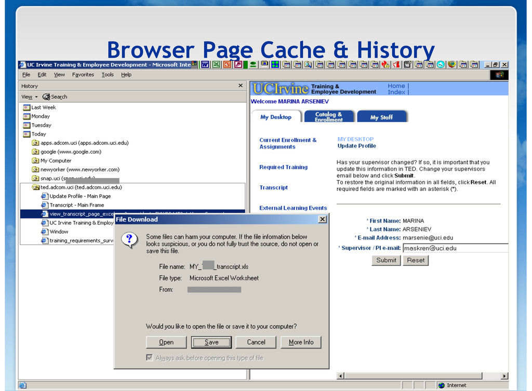Click the horizontal scrollbar right arrow
This screenshot has width=532, height=391.
pyautogui.click(x=504, y=376)
